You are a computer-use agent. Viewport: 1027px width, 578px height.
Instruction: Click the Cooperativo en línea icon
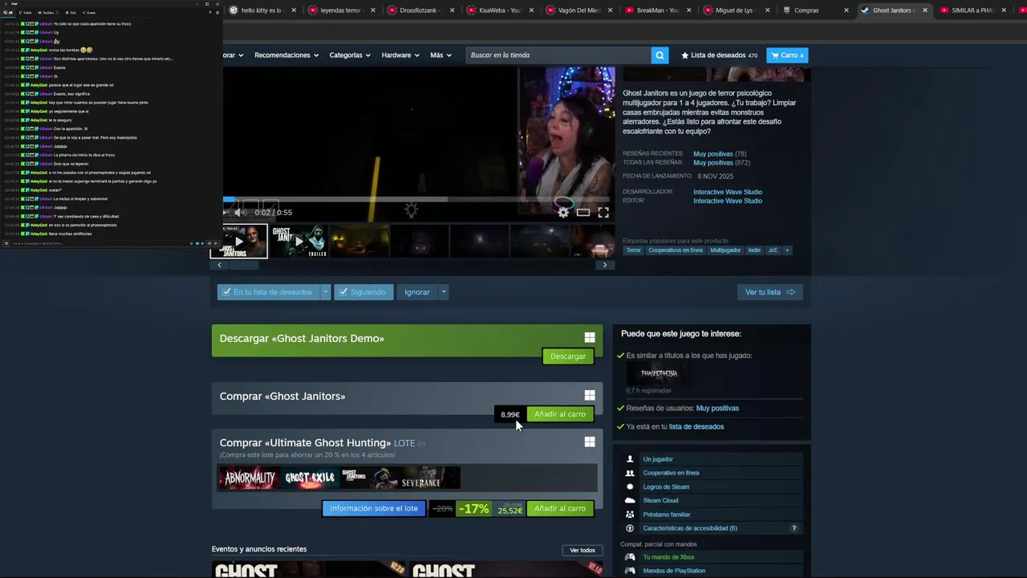coord(630,473)
